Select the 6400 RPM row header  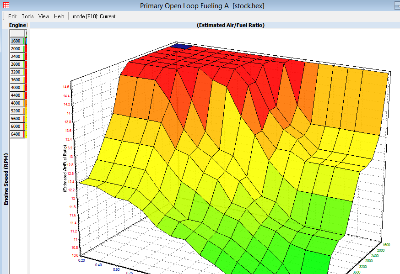click(16, 134)
